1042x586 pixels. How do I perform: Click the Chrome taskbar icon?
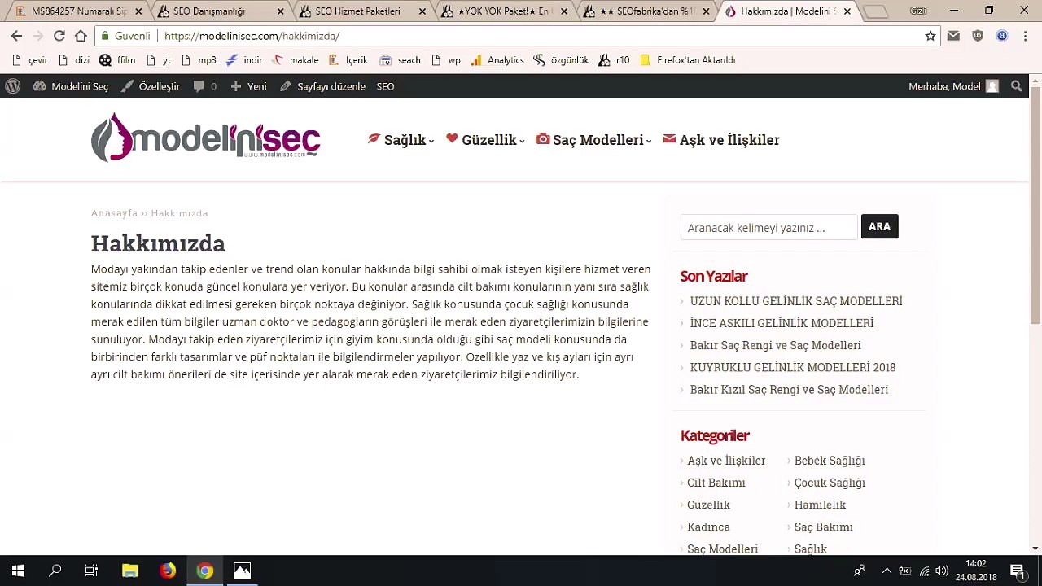click(x=204, y=571)
